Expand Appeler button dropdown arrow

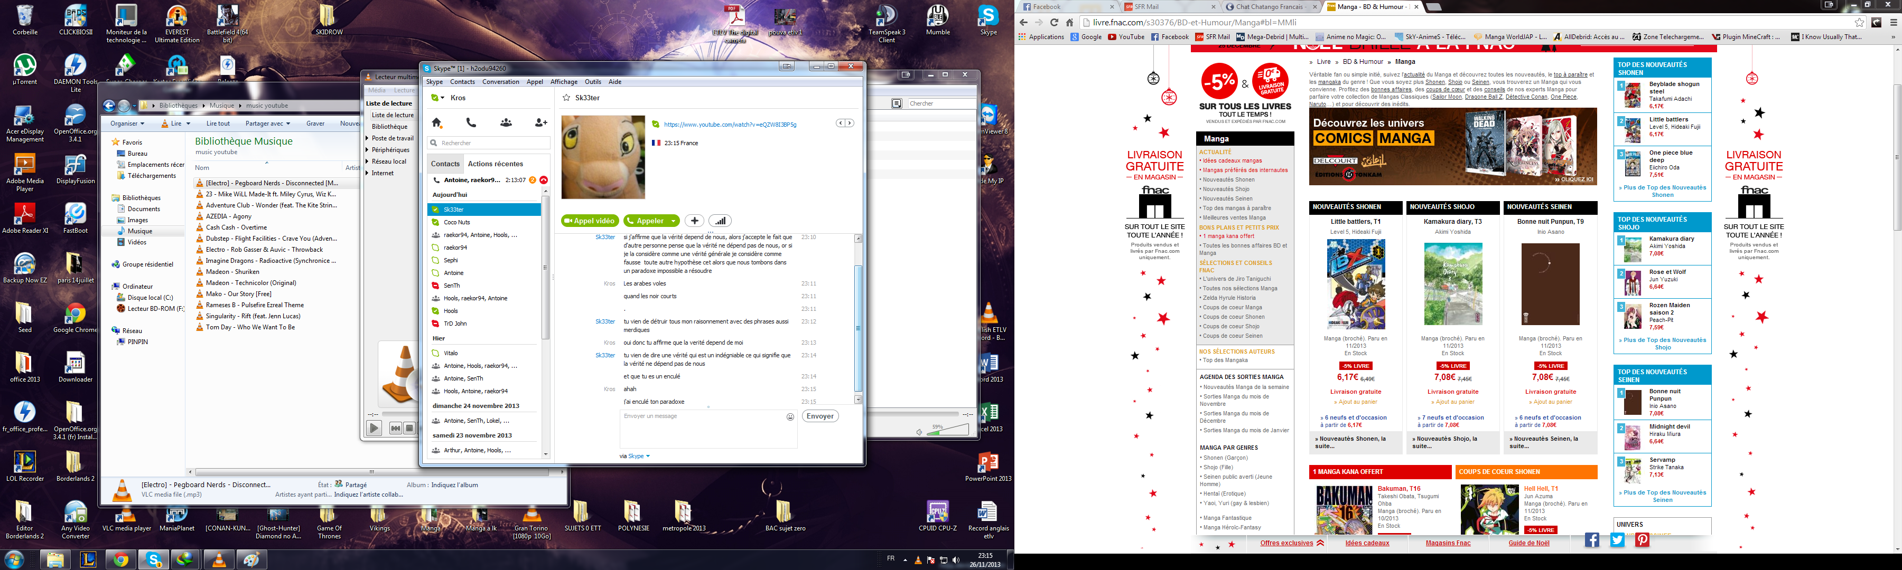pos(674,221)
